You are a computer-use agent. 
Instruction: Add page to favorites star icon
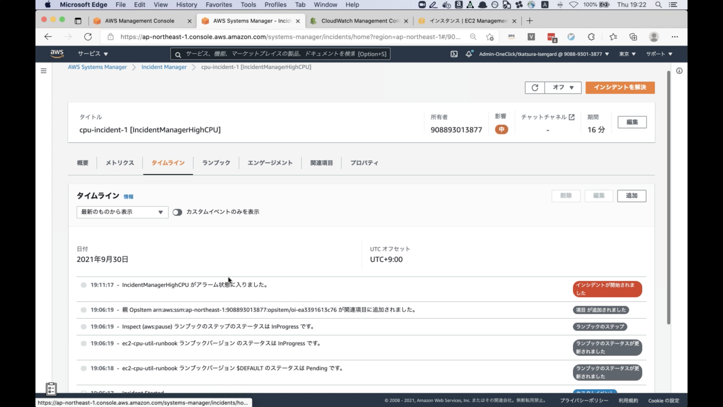pyautogui.click(x=490, y=37)
